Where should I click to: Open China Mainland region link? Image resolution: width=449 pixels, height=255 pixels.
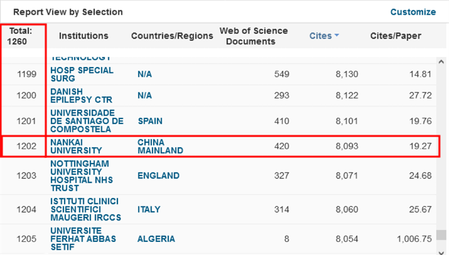(160, 146)
